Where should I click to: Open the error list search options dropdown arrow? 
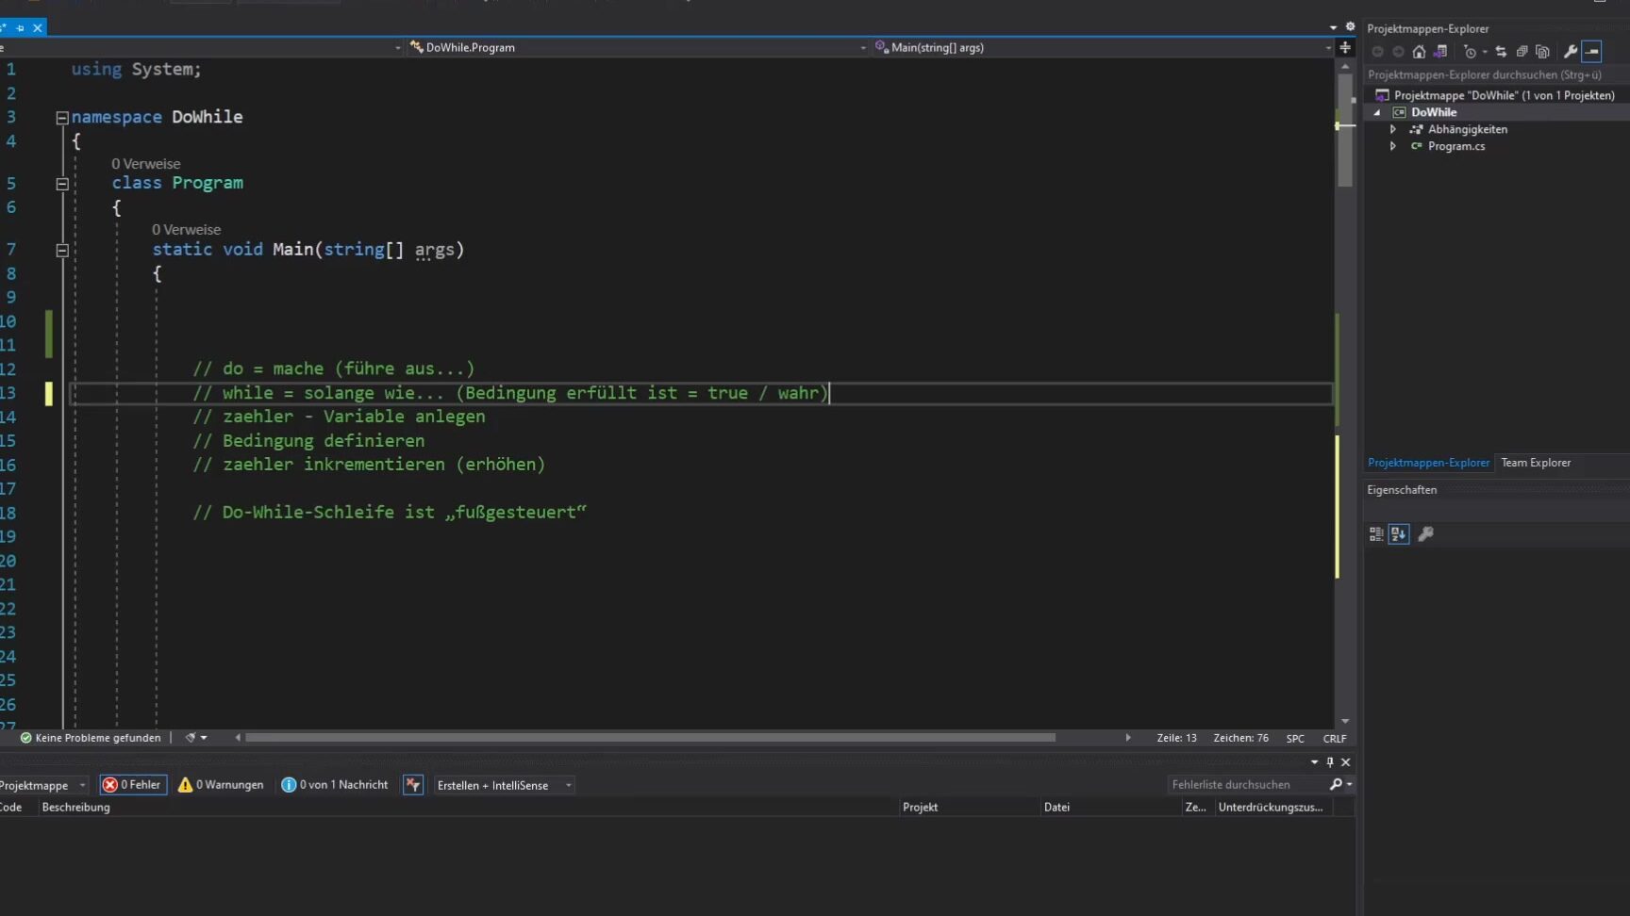1350,784
